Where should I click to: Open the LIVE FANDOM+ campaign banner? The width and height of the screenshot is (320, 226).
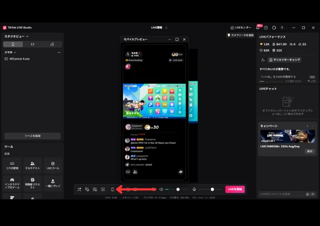point(287,136)
